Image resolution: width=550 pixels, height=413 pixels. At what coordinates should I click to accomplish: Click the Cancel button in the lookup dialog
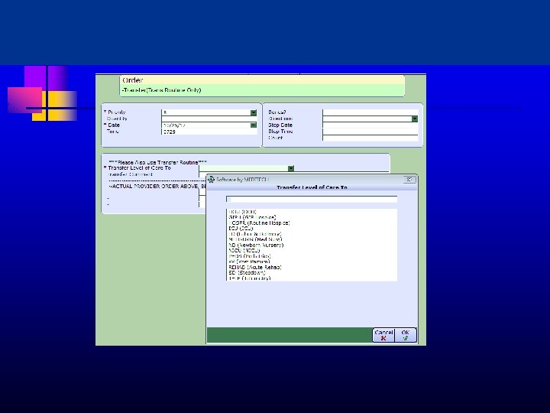coord(383,335)
